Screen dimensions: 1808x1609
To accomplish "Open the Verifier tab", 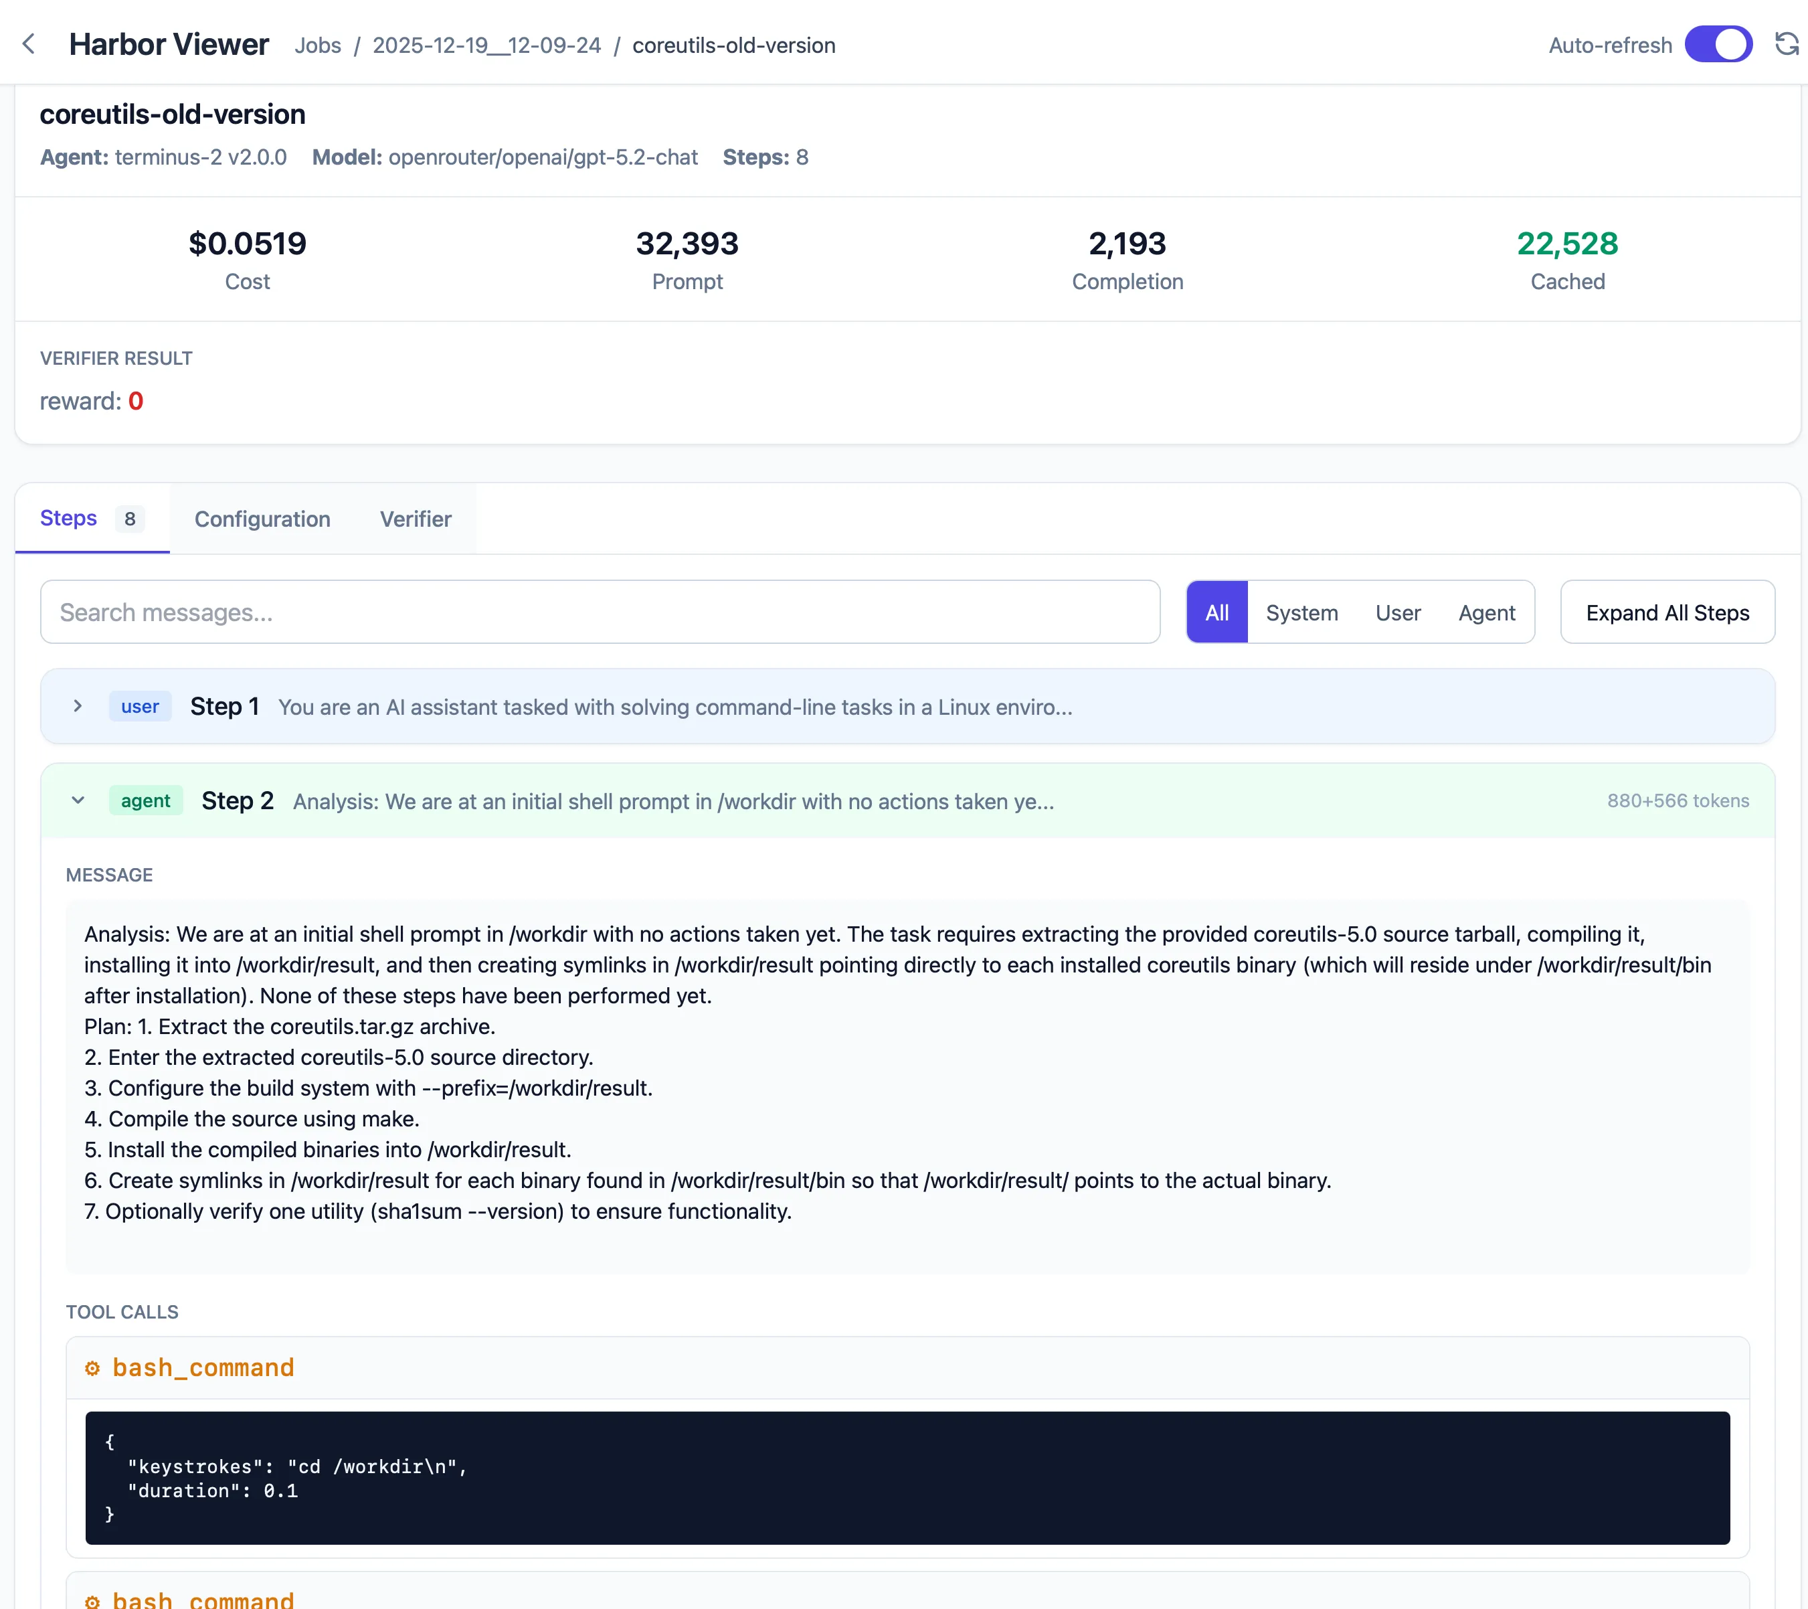I will [x=416, y=519].
